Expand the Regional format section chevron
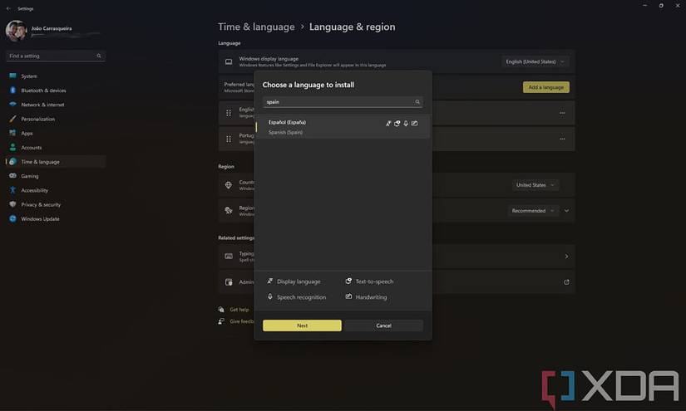This screenshot has height=411, width=686. tap(566, 211)
